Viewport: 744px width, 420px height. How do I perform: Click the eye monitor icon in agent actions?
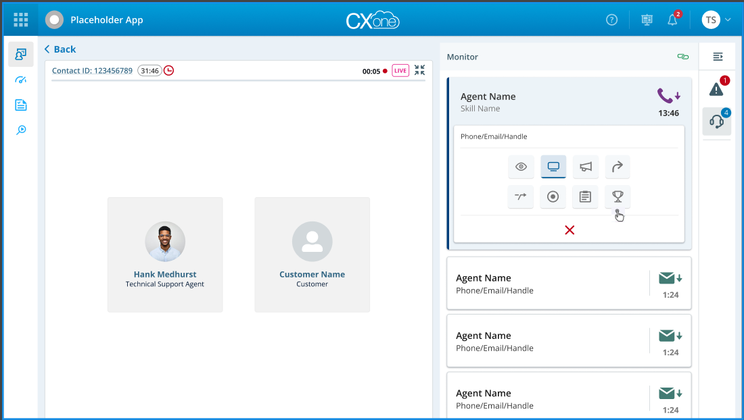[x=521, y=167]
